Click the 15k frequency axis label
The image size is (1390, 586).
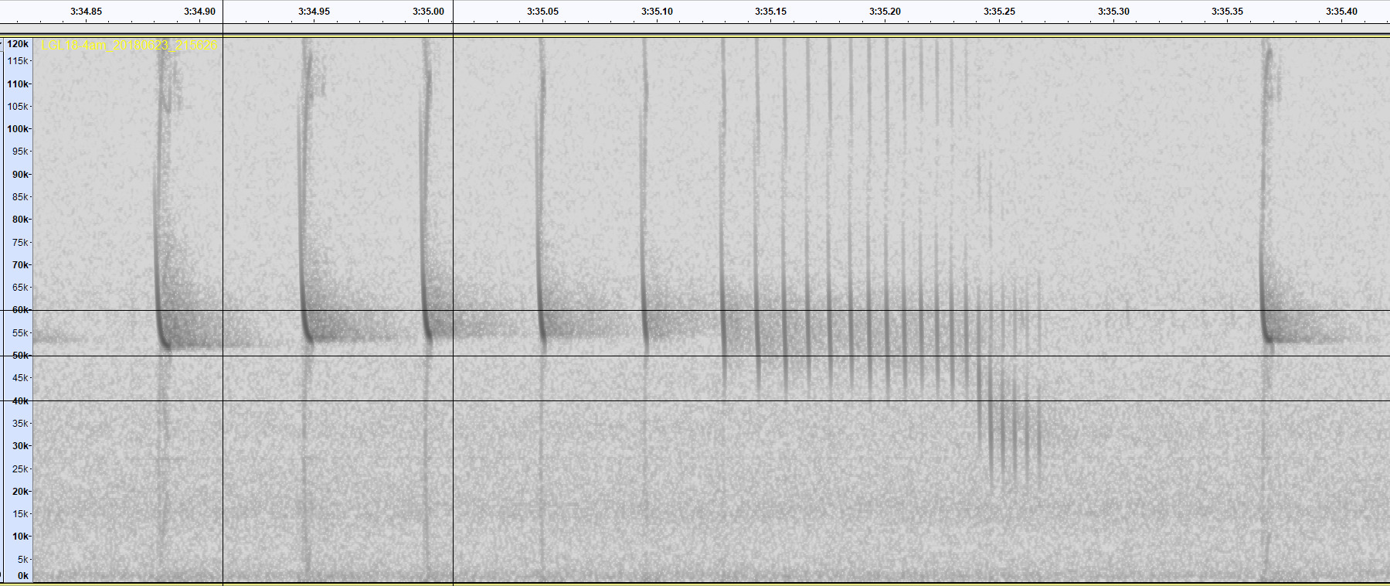[20, 514]
